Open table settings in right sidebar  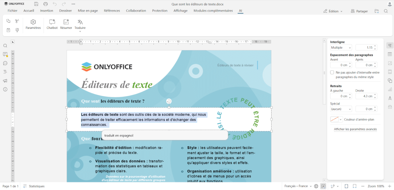point(390,54)
